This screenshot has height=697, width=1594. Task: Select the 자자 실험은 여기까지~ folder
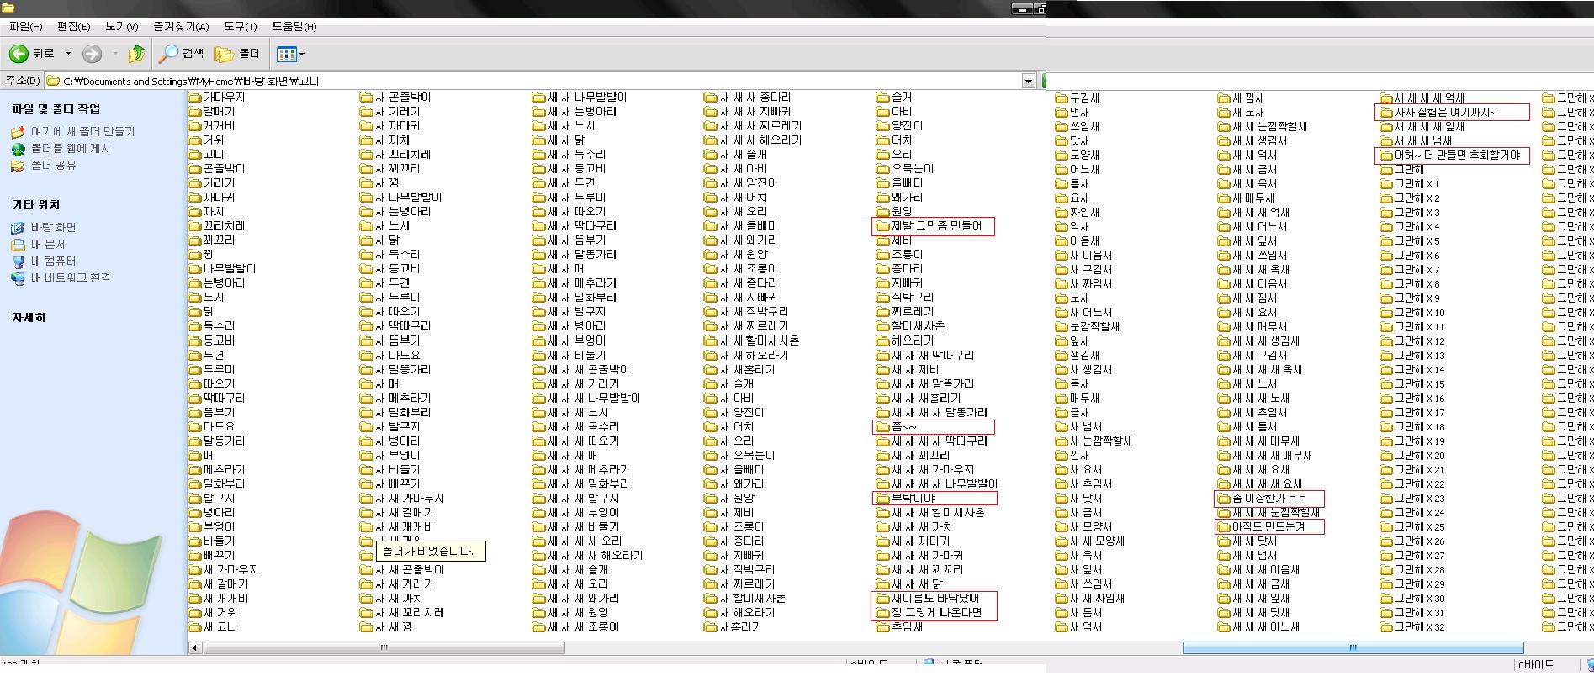click(1439, 112)
